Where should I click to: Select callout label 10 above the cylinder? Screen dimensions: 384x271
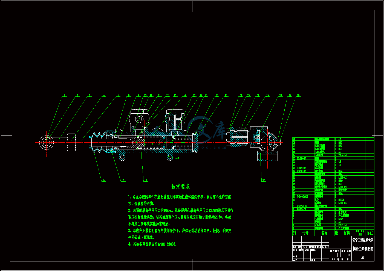point(151,95)
